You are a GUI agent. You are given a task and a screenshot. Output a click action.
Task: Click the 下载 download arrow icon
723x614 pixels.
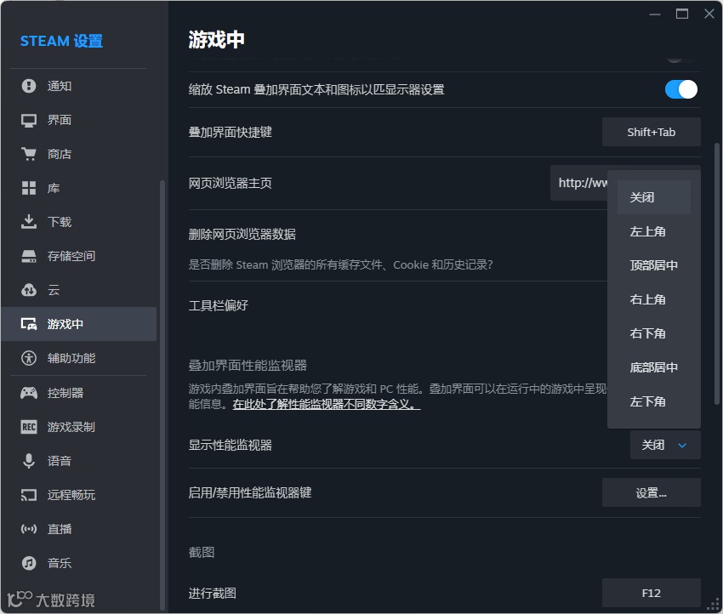(x=29, y=222)
